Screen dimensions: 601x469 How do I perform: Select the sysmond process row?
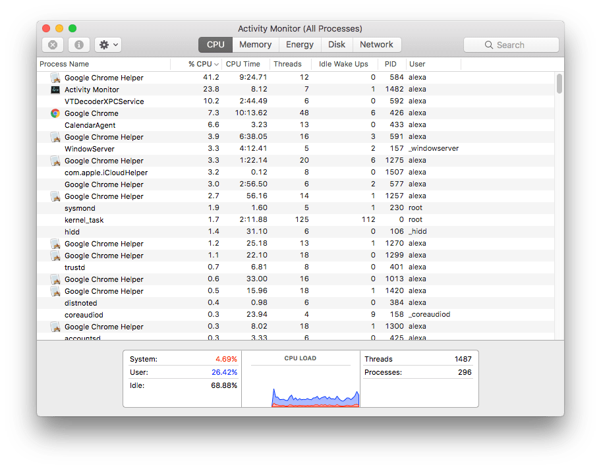pos(295,208)
